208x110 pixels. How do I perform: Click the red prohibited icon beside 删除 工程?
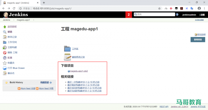point(5,53)
